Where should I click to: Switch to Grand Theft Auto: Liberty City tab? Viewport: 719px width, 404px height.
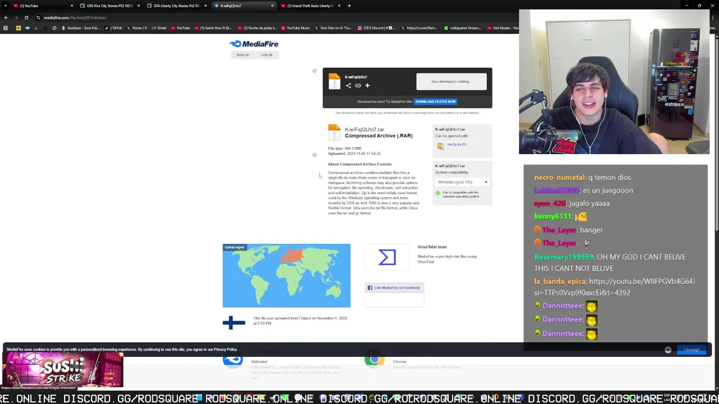310,6
